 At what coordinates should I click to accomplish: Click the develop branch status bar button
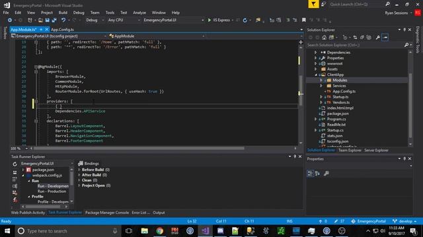(404, 221)
